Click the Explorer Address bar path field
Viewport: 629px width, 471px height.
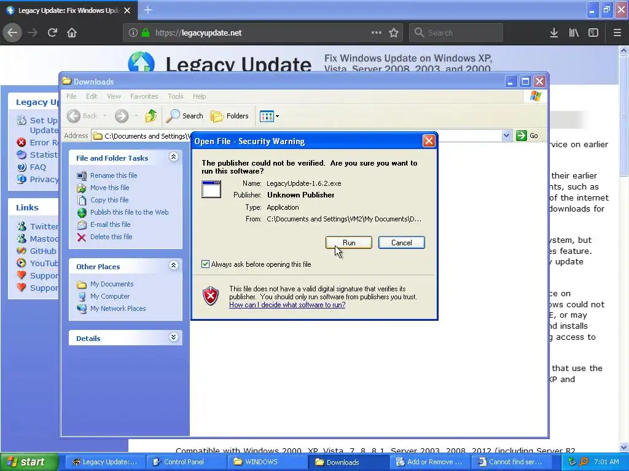click(x=297, y=136)
